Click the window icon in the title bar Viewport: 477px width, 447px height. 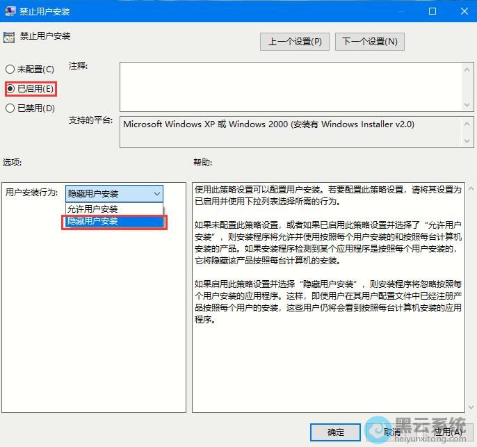coord(10,12)
